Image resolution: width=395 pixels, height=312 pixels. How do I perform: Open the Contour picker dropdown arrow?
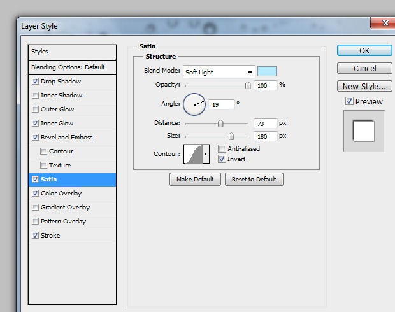[x=206, y=154]
